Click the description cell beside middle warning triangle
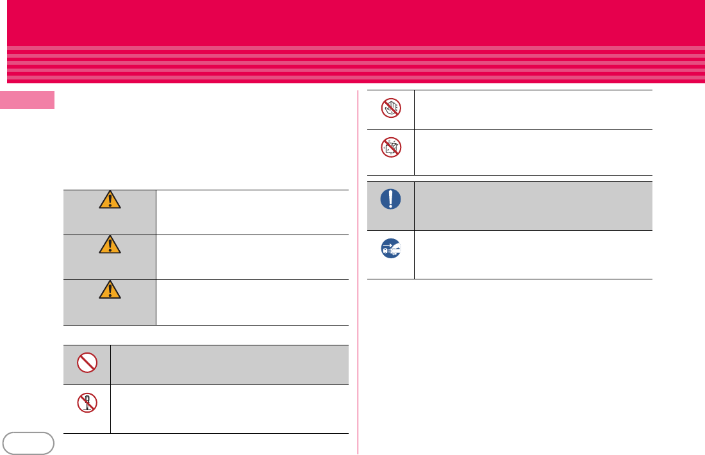 (x=252, y=257)
